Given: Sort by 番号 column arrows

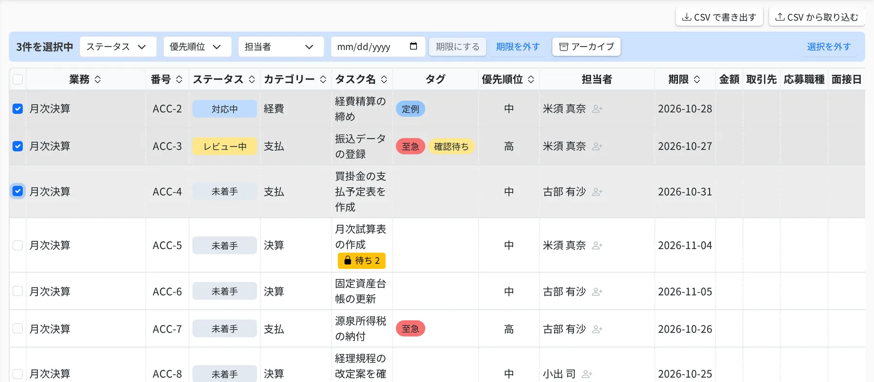Looking at the screenshot, I should pyautogui.click(x=179, y=79).
